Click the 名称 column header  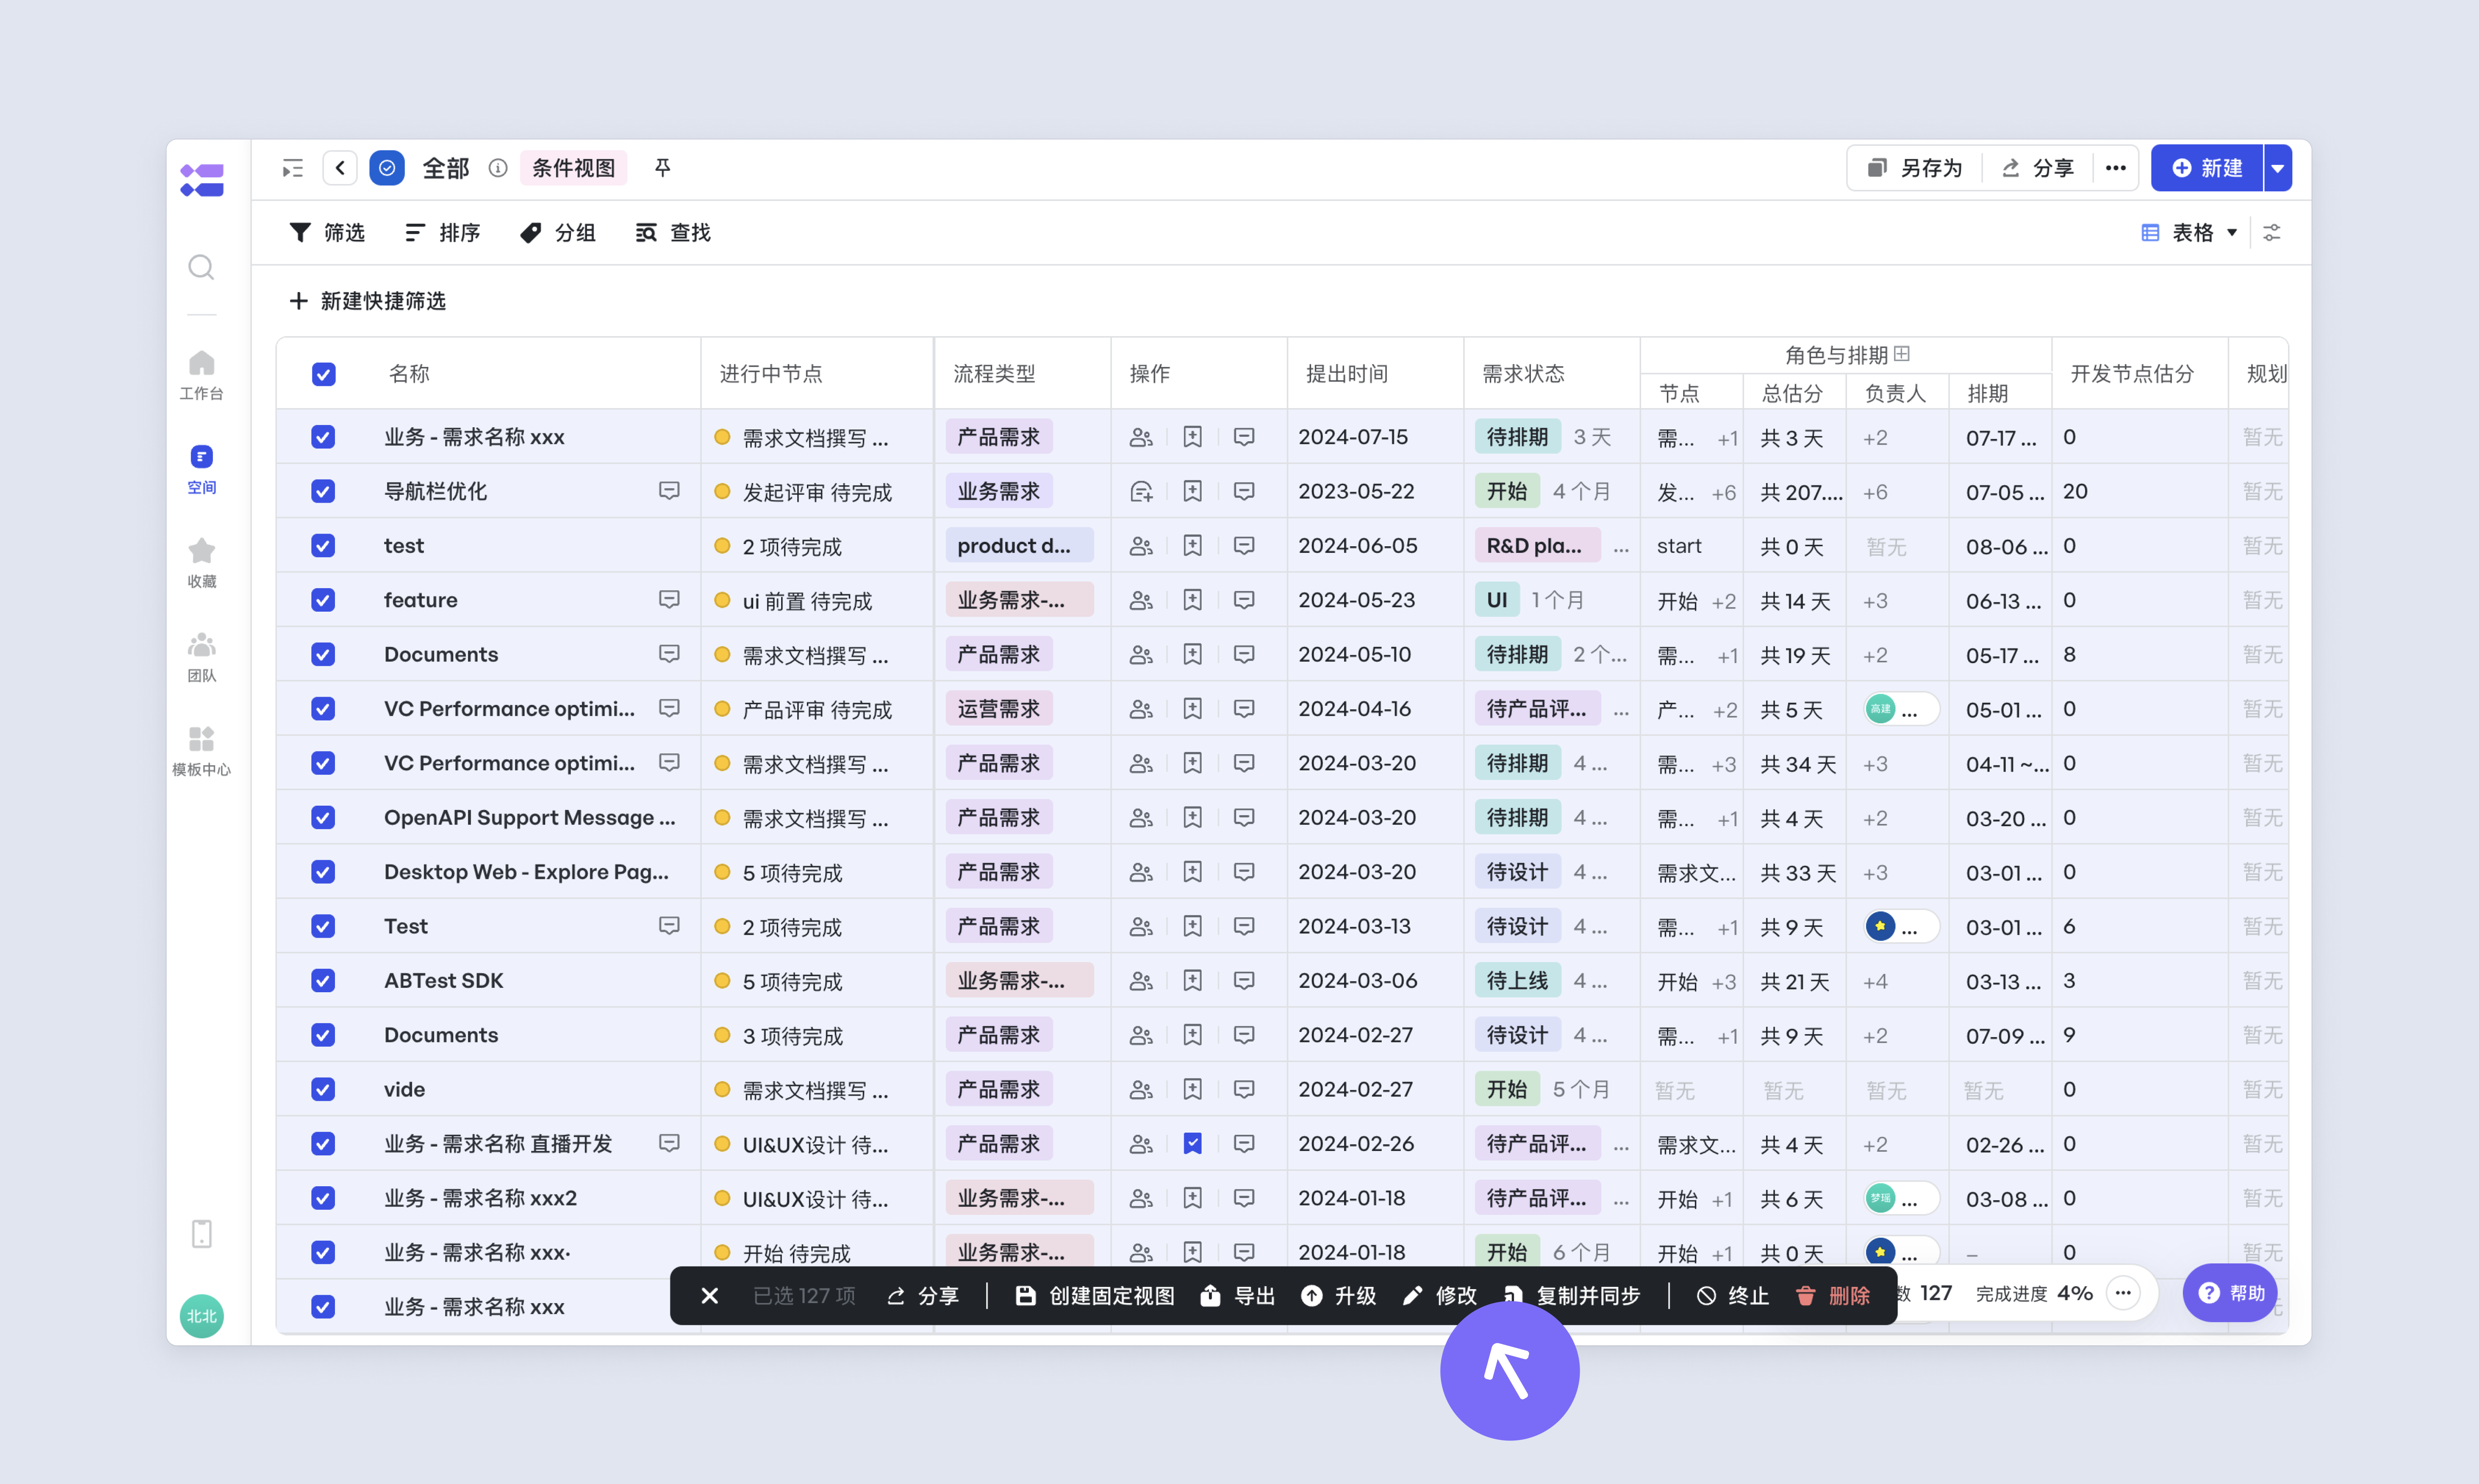408,374
